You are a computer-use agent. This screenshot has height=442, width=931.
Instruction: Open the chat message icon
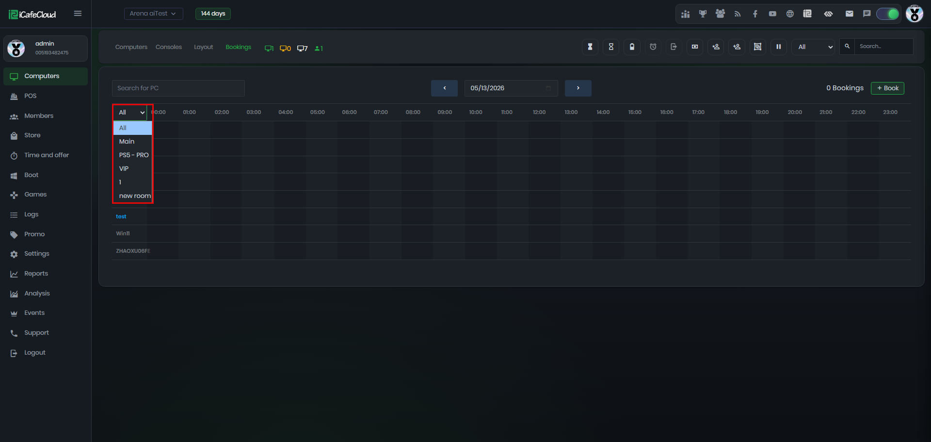(867, 14)
